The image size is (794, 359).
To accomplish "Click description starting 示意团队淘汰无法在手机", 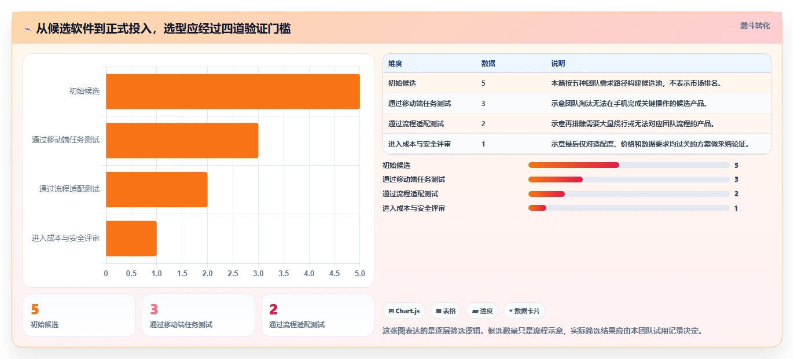I will (630, 104).
